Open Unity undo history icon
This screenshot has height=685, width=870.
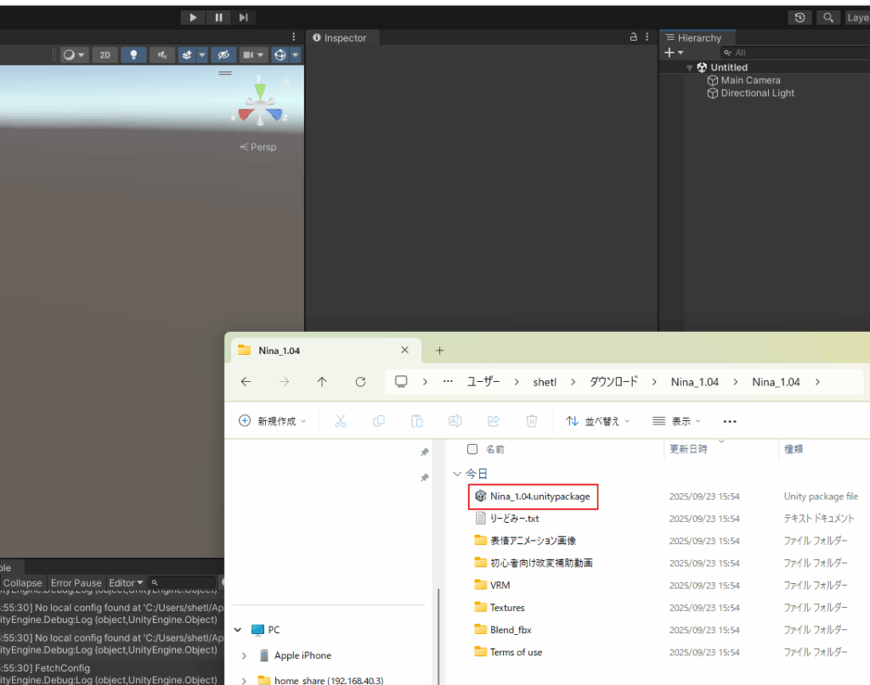point(799,18)
